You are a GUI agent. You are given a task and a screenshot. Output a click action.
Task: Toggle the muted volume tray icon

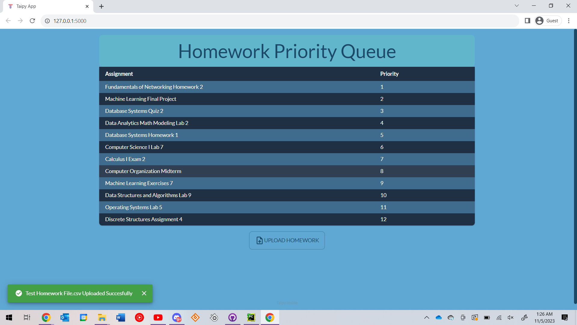pyautogui.click(x=510, y=317)
